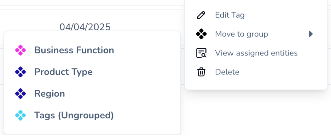Click the 04/04/2025 date cell
This screenshot has height=137, width=331.
[x=85, y=27]
